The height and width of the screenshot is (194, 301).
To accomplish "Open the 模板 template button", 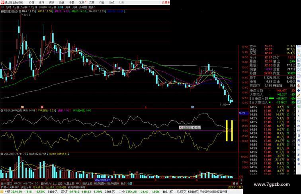I will [235, 184].
